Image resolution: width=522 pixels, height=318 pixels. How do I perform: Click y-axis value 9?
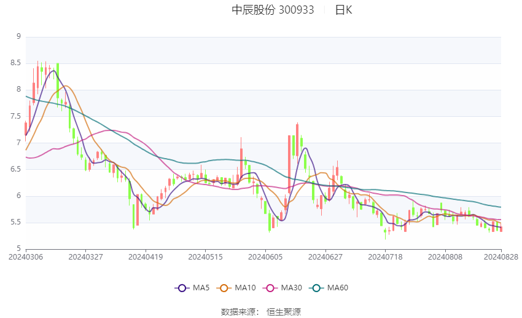pos(18,36)
